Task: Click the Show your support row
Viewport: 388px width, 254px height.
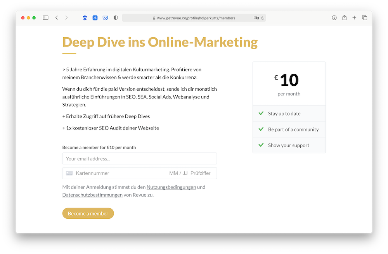Action: pyautogui.click(x=289, y=145)
